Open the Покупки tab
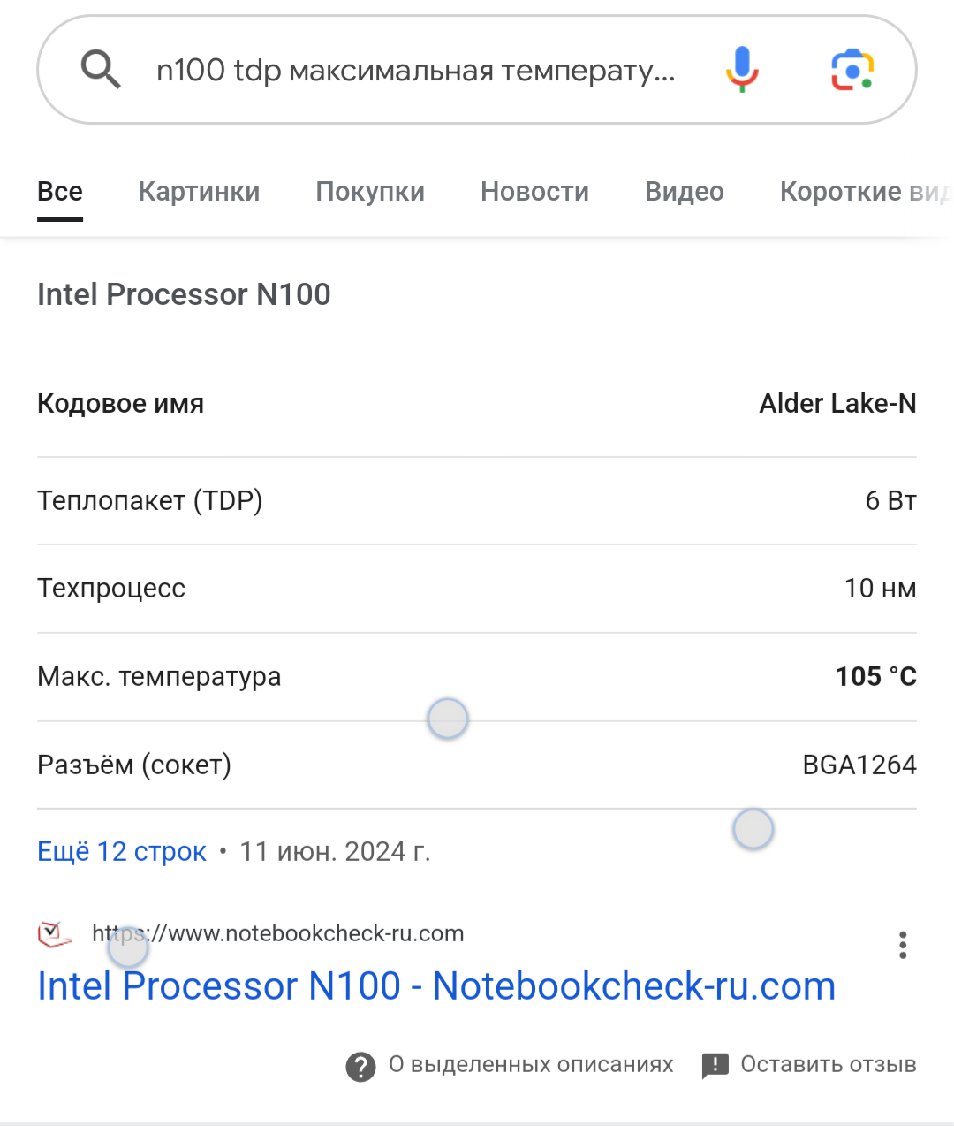The width and height of the screenshot is (954, 1126). pos(370,192)
